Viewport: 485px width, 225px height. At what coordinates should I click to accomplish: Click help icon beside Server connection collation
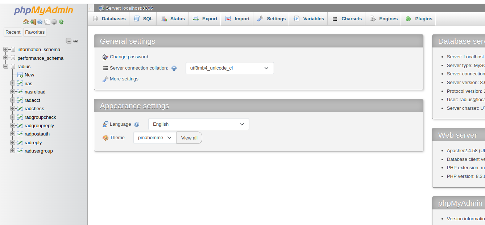click(174, 68)
